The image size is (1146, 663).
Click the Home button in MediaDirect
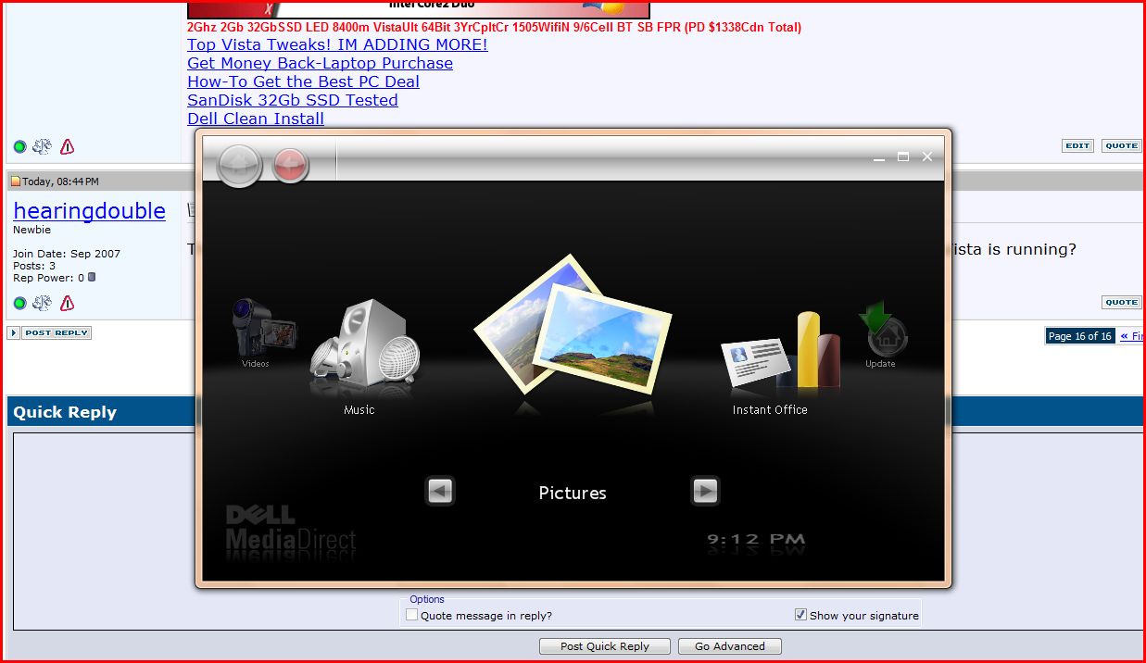(239, 167)
